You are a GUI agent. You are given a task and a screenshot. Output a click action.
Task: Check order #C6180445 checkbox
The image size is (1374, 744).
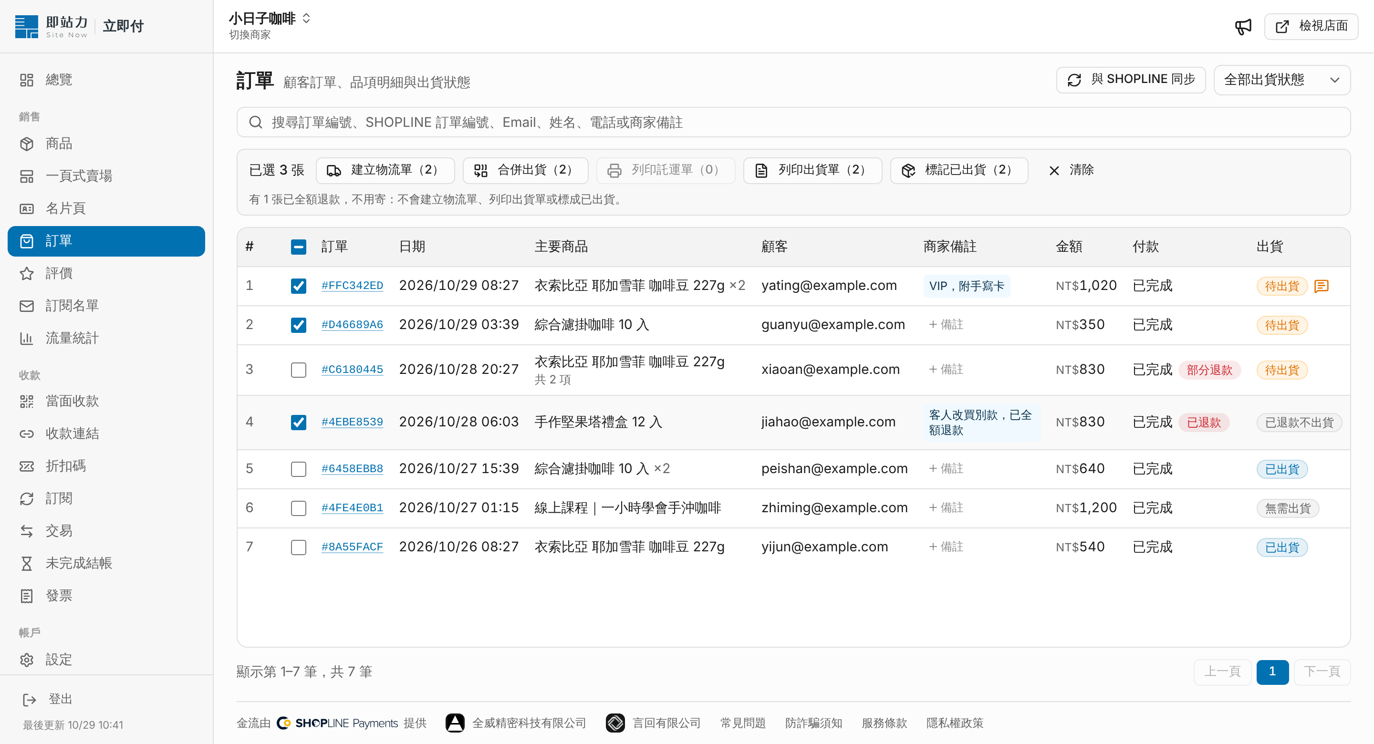(298, 370)
